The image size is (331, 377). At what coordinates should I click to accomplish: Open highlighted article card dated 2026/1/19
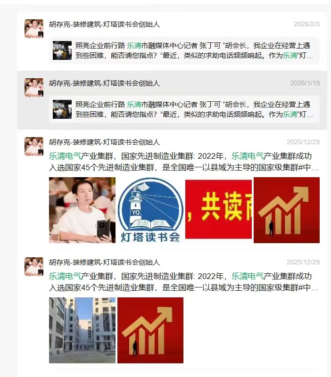184,109
